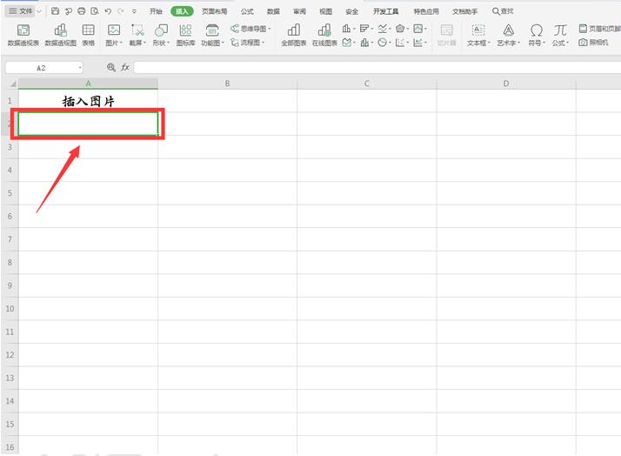
Task: Select column B header
Action: click(227, 84)
